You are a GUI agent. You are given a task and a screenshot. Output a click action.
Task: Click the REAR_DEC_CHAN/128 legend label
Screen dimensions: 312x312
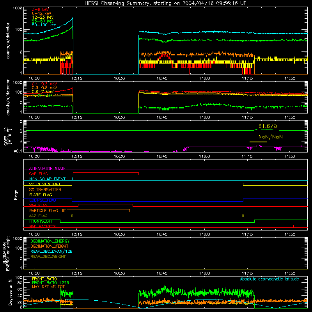pyautogui.click(x=51, y=251)
